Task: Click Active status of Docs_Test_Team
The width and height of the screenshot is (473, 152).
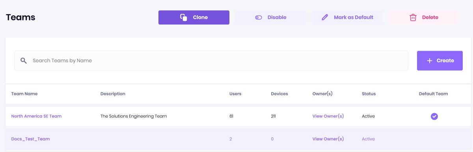Action: [368, 139]
